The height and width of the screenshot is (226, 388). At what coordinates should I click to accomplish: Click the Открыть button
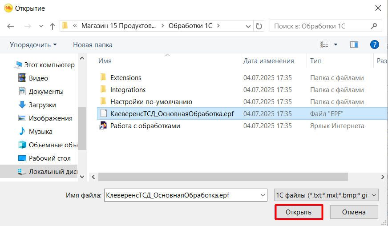point(299,212)
